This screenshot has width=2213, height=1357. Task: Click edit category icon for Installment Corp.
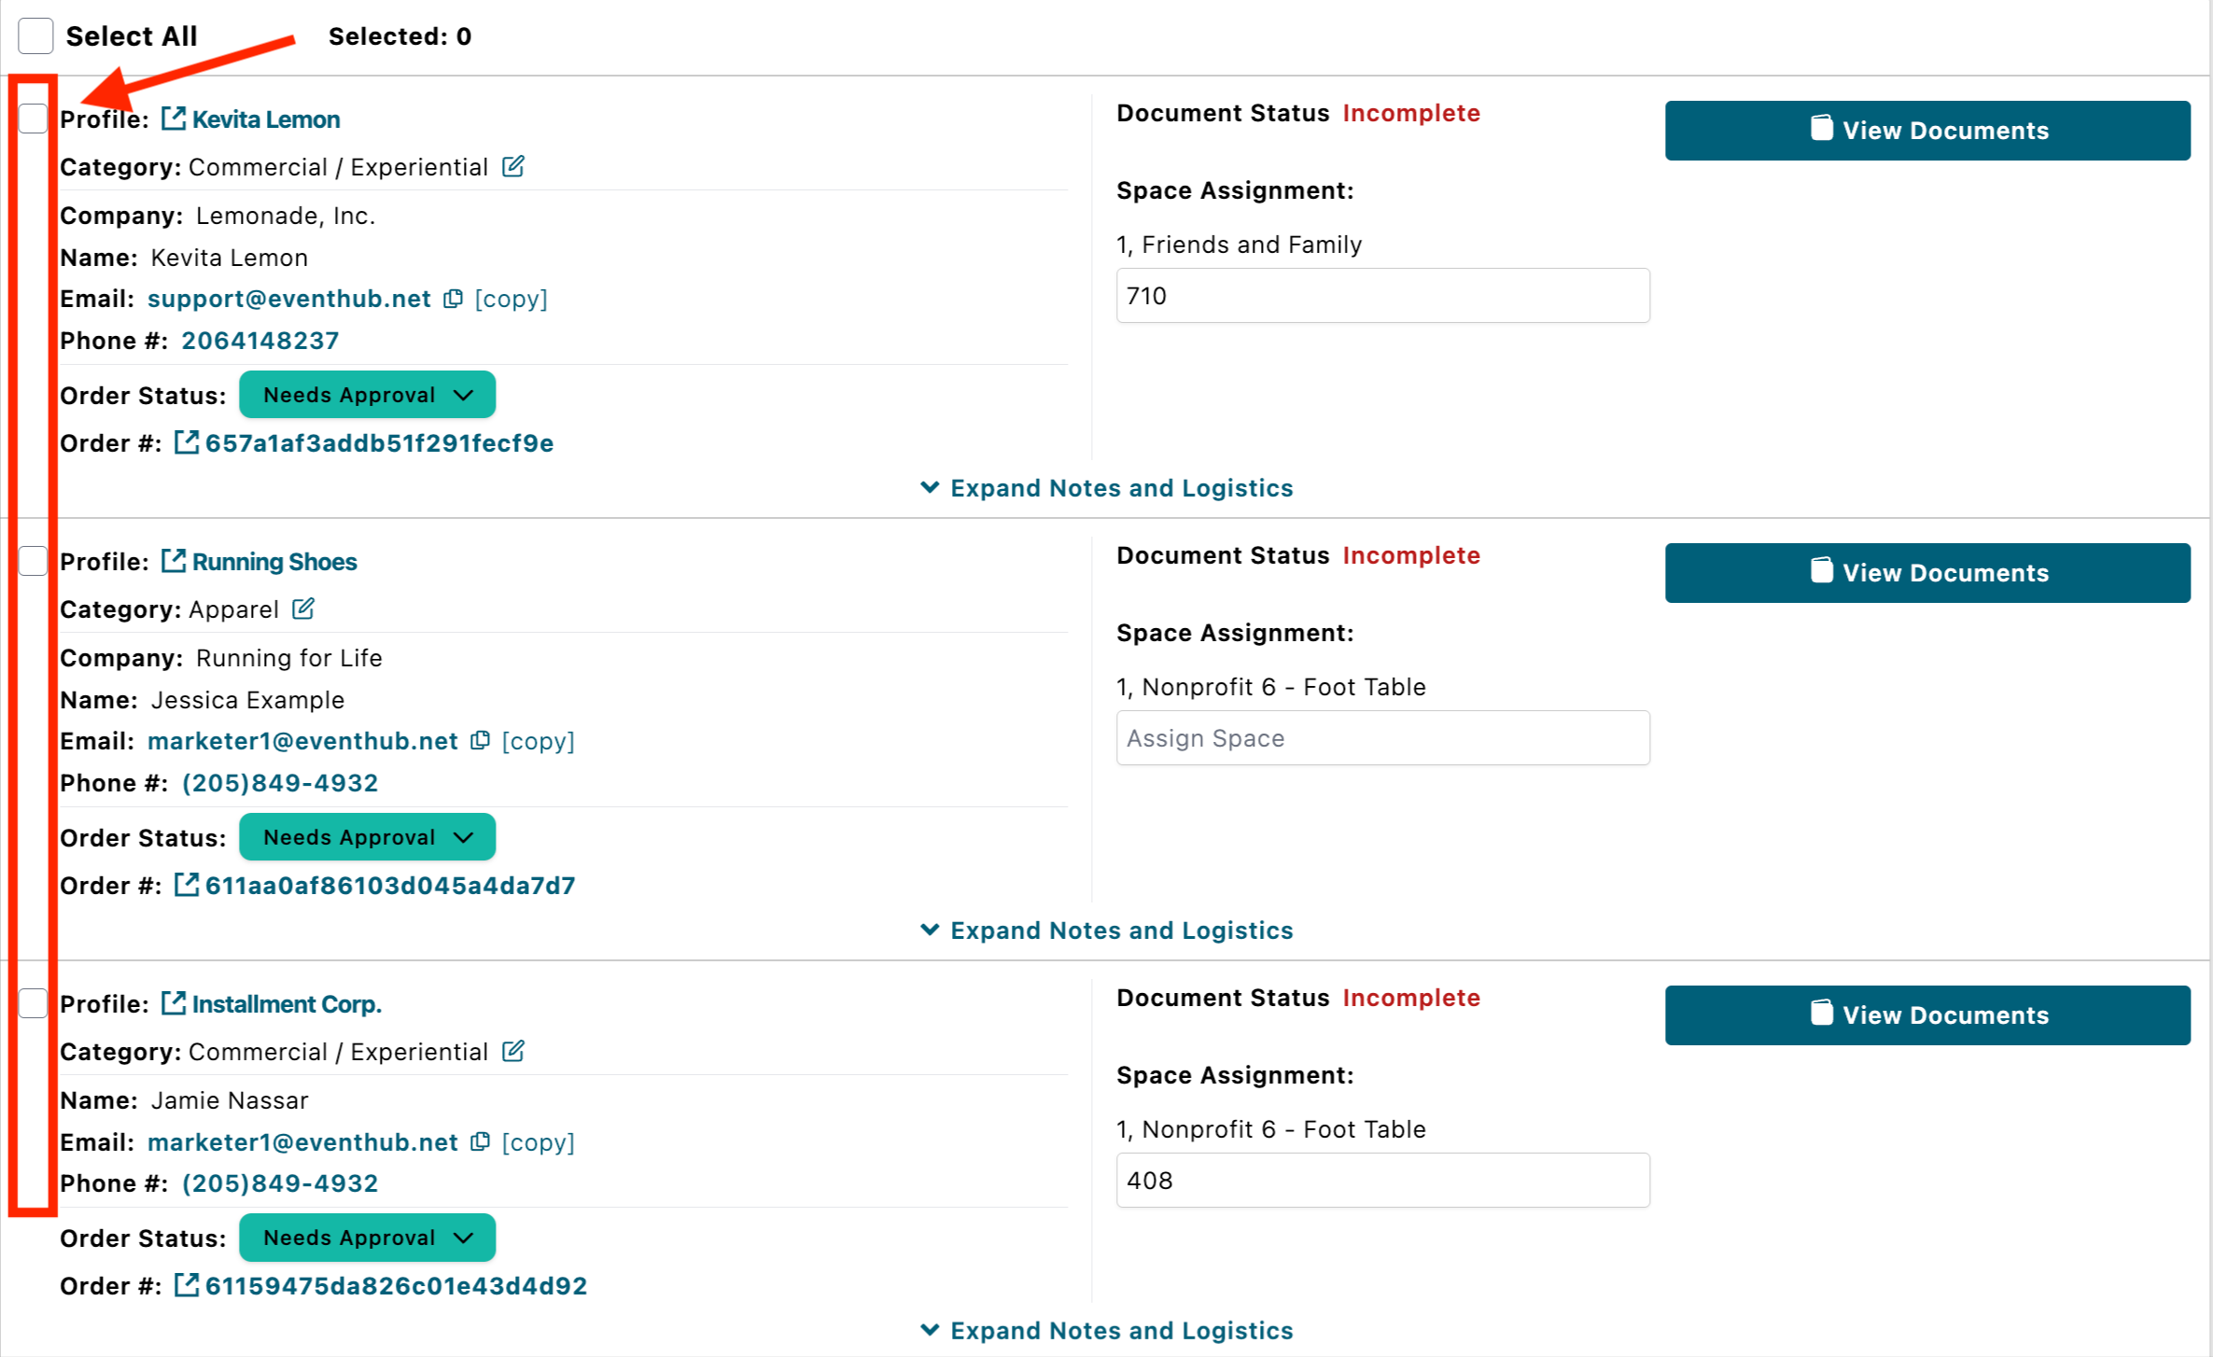tap(513, 1052)
